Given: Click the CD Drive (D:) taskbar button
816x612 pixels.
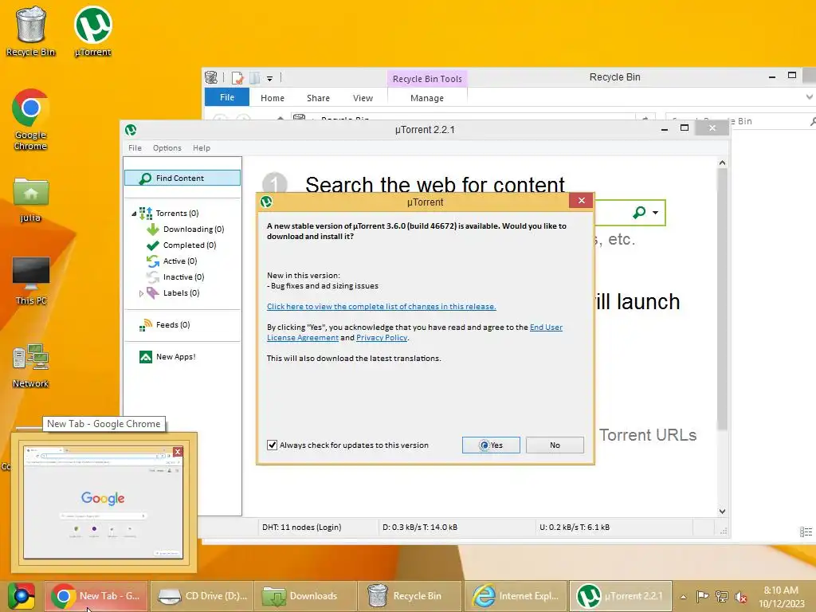Looking at the screenshot, I should click(x=202, y=596).
